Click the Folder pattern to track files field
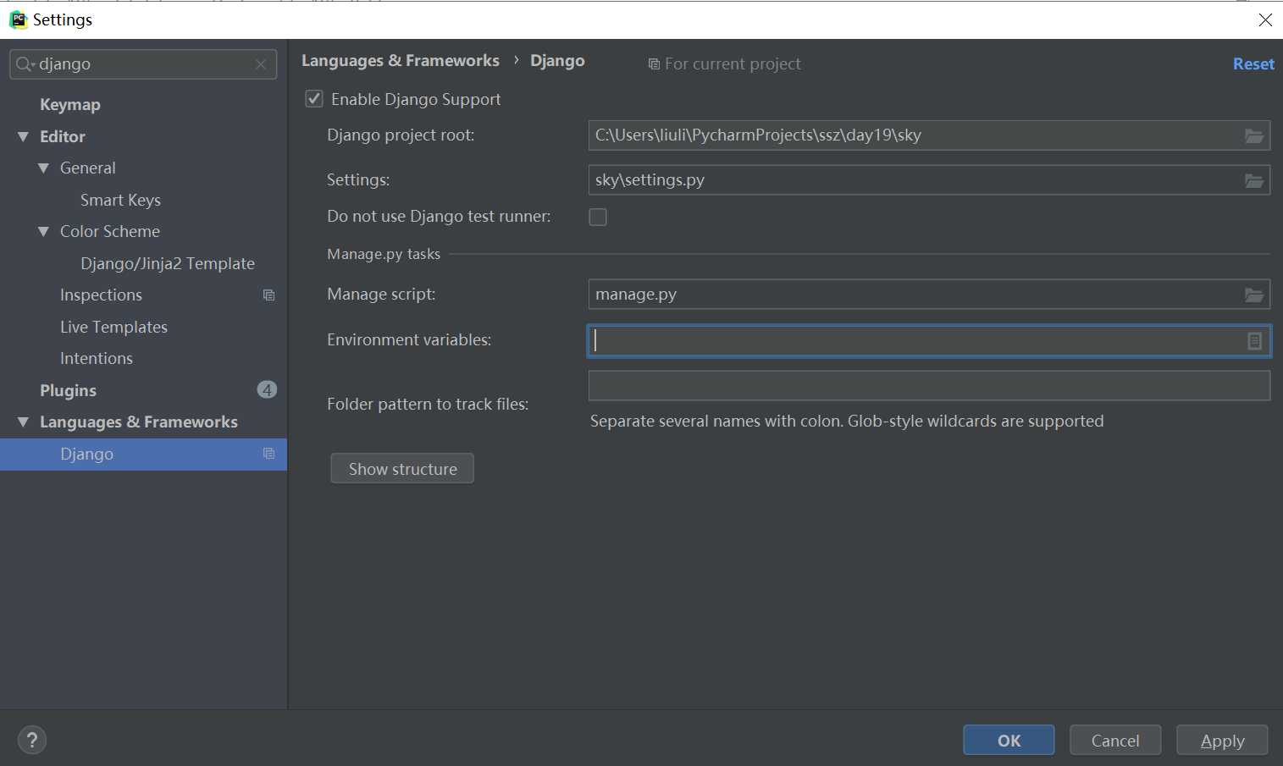This screenshot has width=1283, height=766. (x=929, y=386)
